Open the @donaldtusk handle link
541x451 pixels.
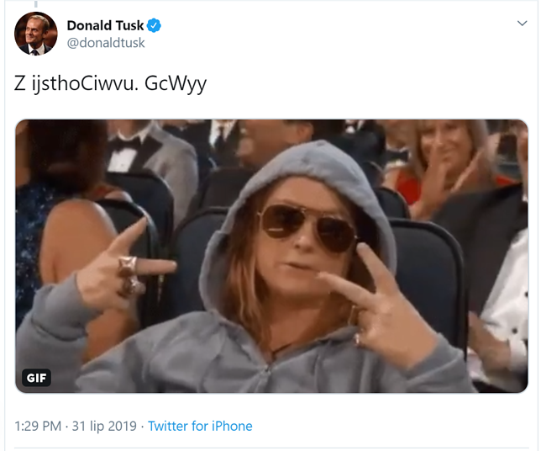(x=105, y=43)
